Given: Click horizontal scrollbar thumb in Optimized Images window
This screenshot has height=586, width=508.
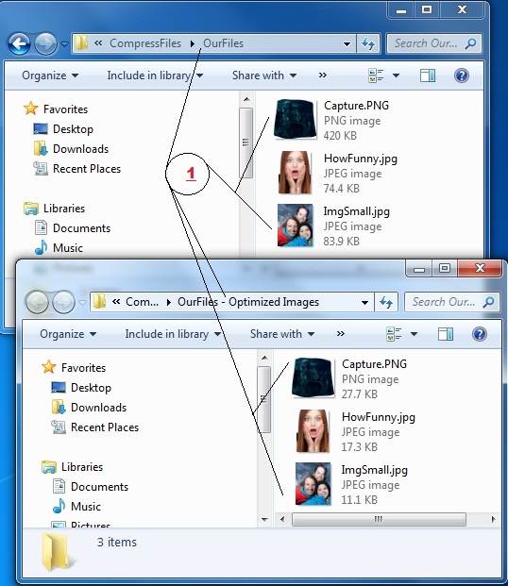Looking at the screenshot, I should (379, 519).
